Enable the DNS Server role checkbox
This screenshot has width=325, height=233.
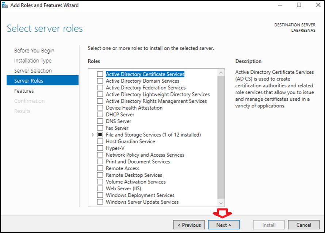100,121
